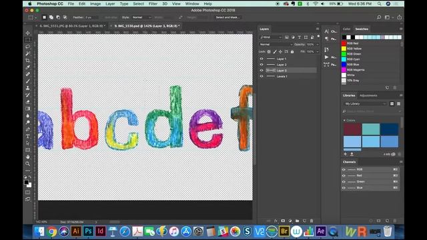Click the trash icon in Layers panel
This screenshot has width=427, height=240.
[312, 221]
